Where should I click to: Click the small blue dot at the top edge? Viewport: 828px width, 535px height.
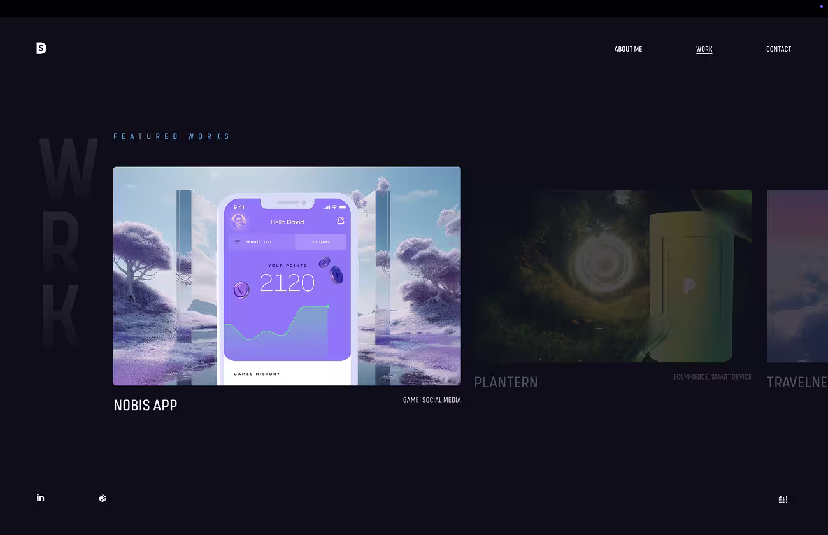pyautogui.click(x=822, y=6)
